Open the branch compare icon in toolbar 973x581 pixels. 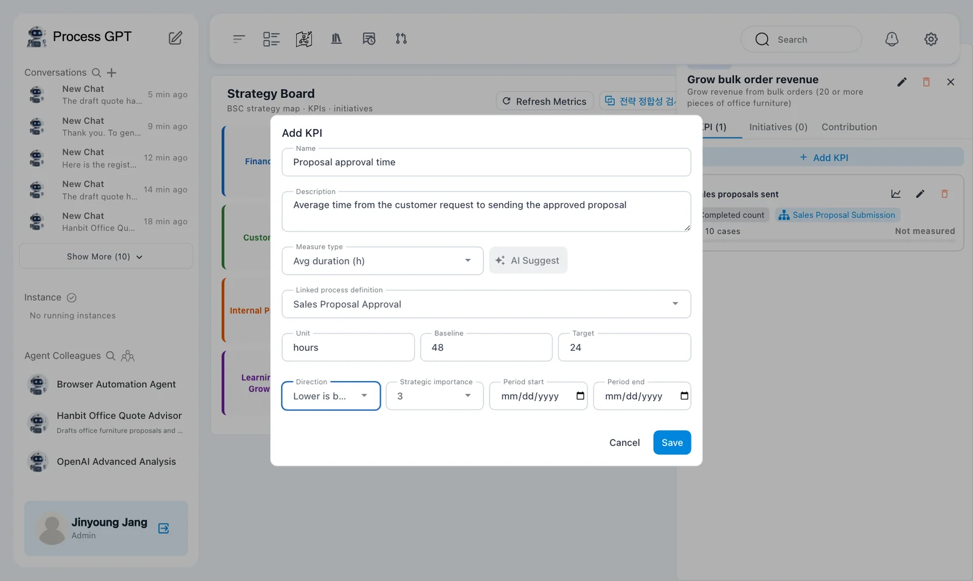[x=401, y=39]
